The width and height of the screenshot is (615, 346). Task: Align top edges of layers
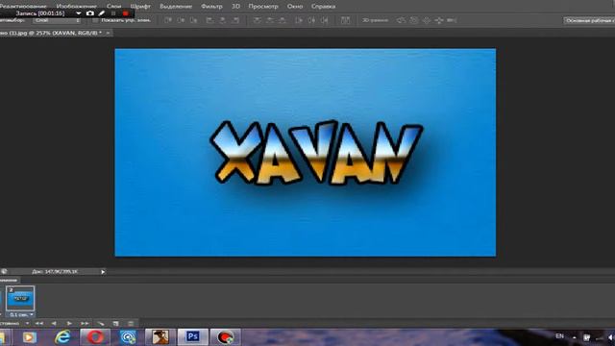pos(168,20)
